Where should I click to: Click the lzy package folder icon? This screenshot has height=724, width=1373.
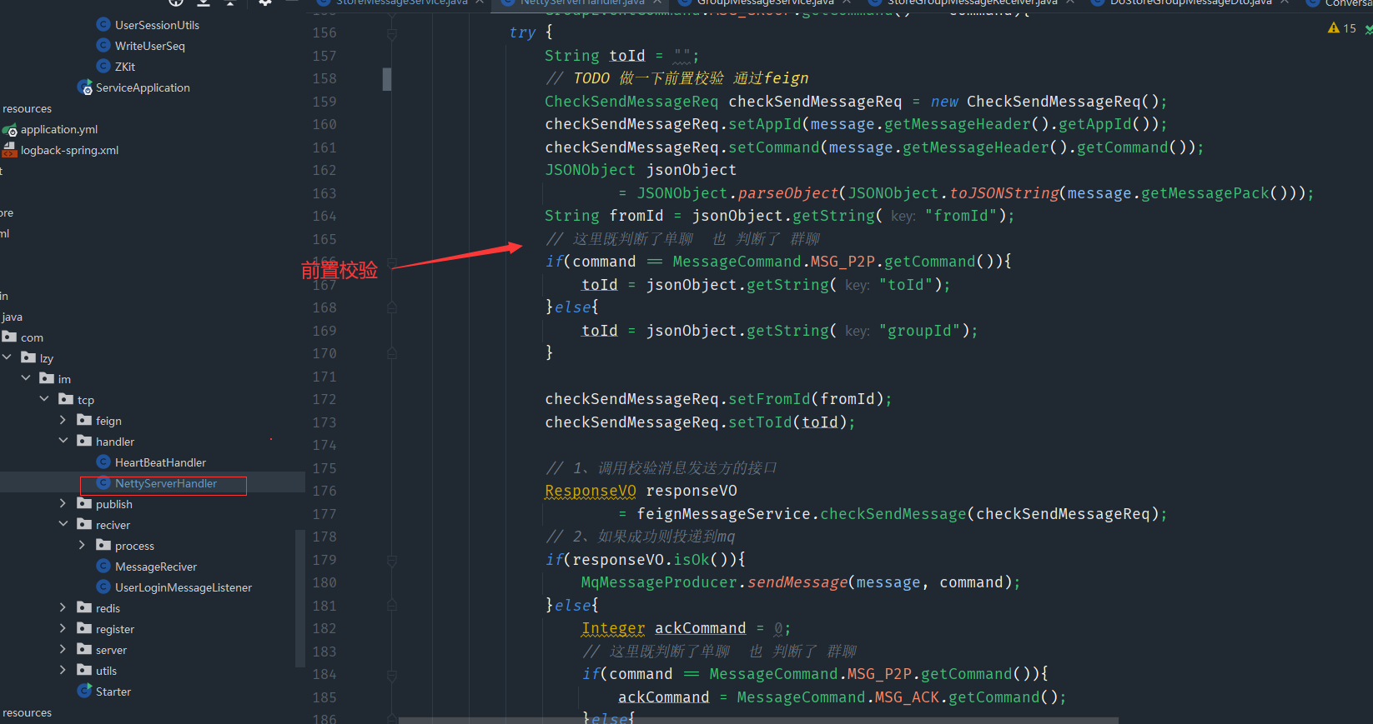28,357
